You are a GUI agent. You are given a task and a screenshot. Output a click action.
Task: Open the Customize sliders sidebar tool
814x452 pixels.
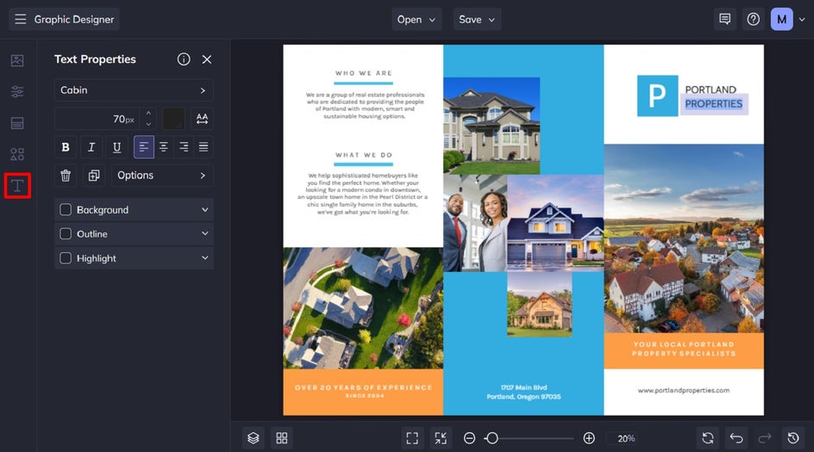pyautogui.click(x=17, y=92)
